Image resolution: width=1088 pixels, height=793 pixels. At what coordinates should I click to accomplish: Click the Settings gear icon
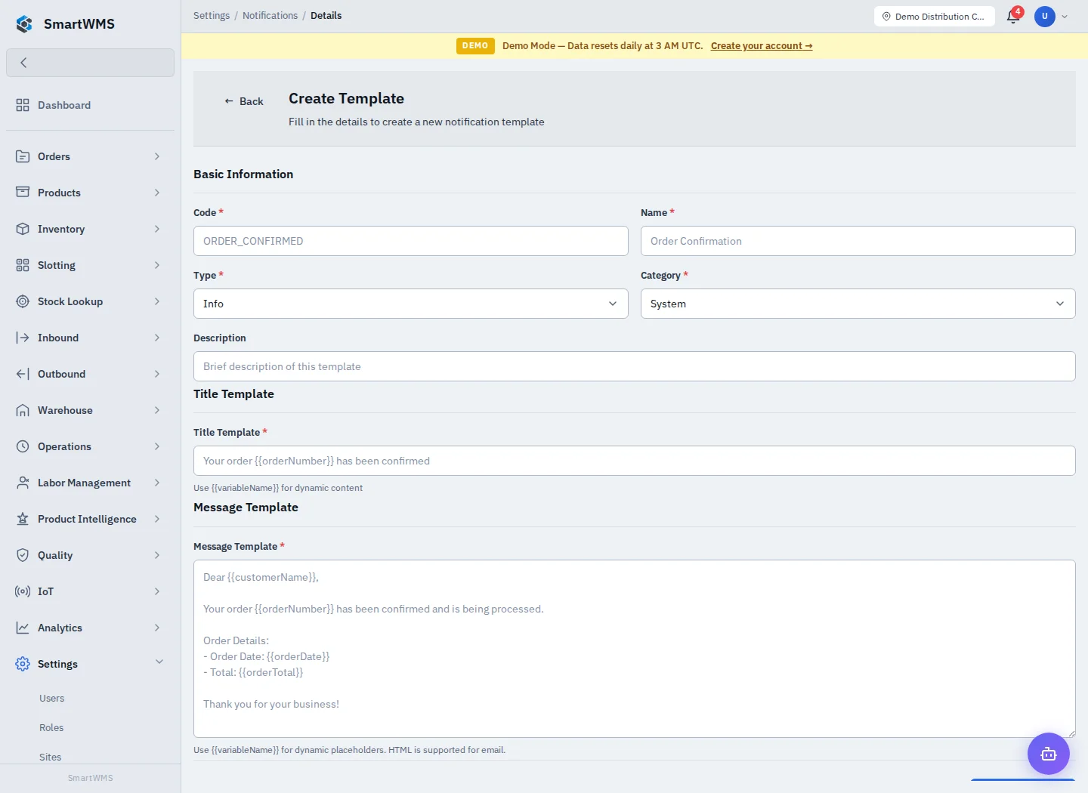coord(23,664)
